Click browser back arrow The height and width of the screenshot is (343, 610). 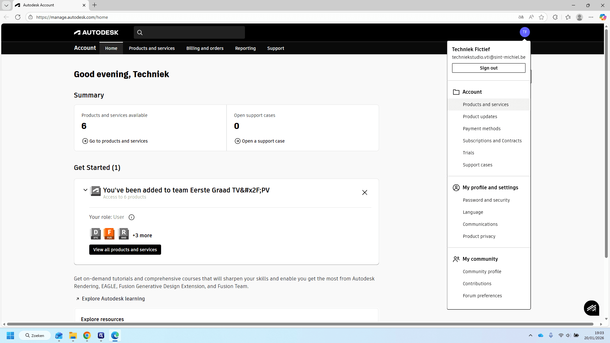click(x=6, y=17)
